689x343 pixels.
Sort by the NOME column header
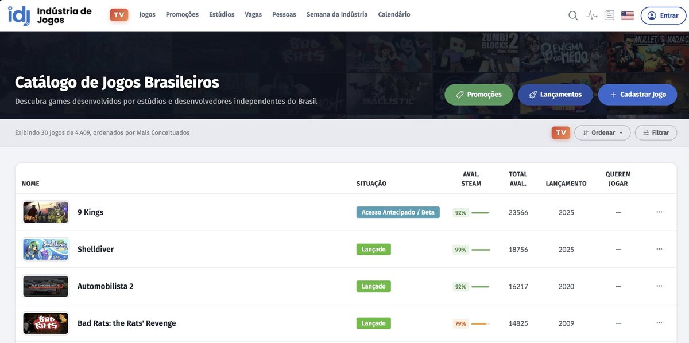pos(30,184)
